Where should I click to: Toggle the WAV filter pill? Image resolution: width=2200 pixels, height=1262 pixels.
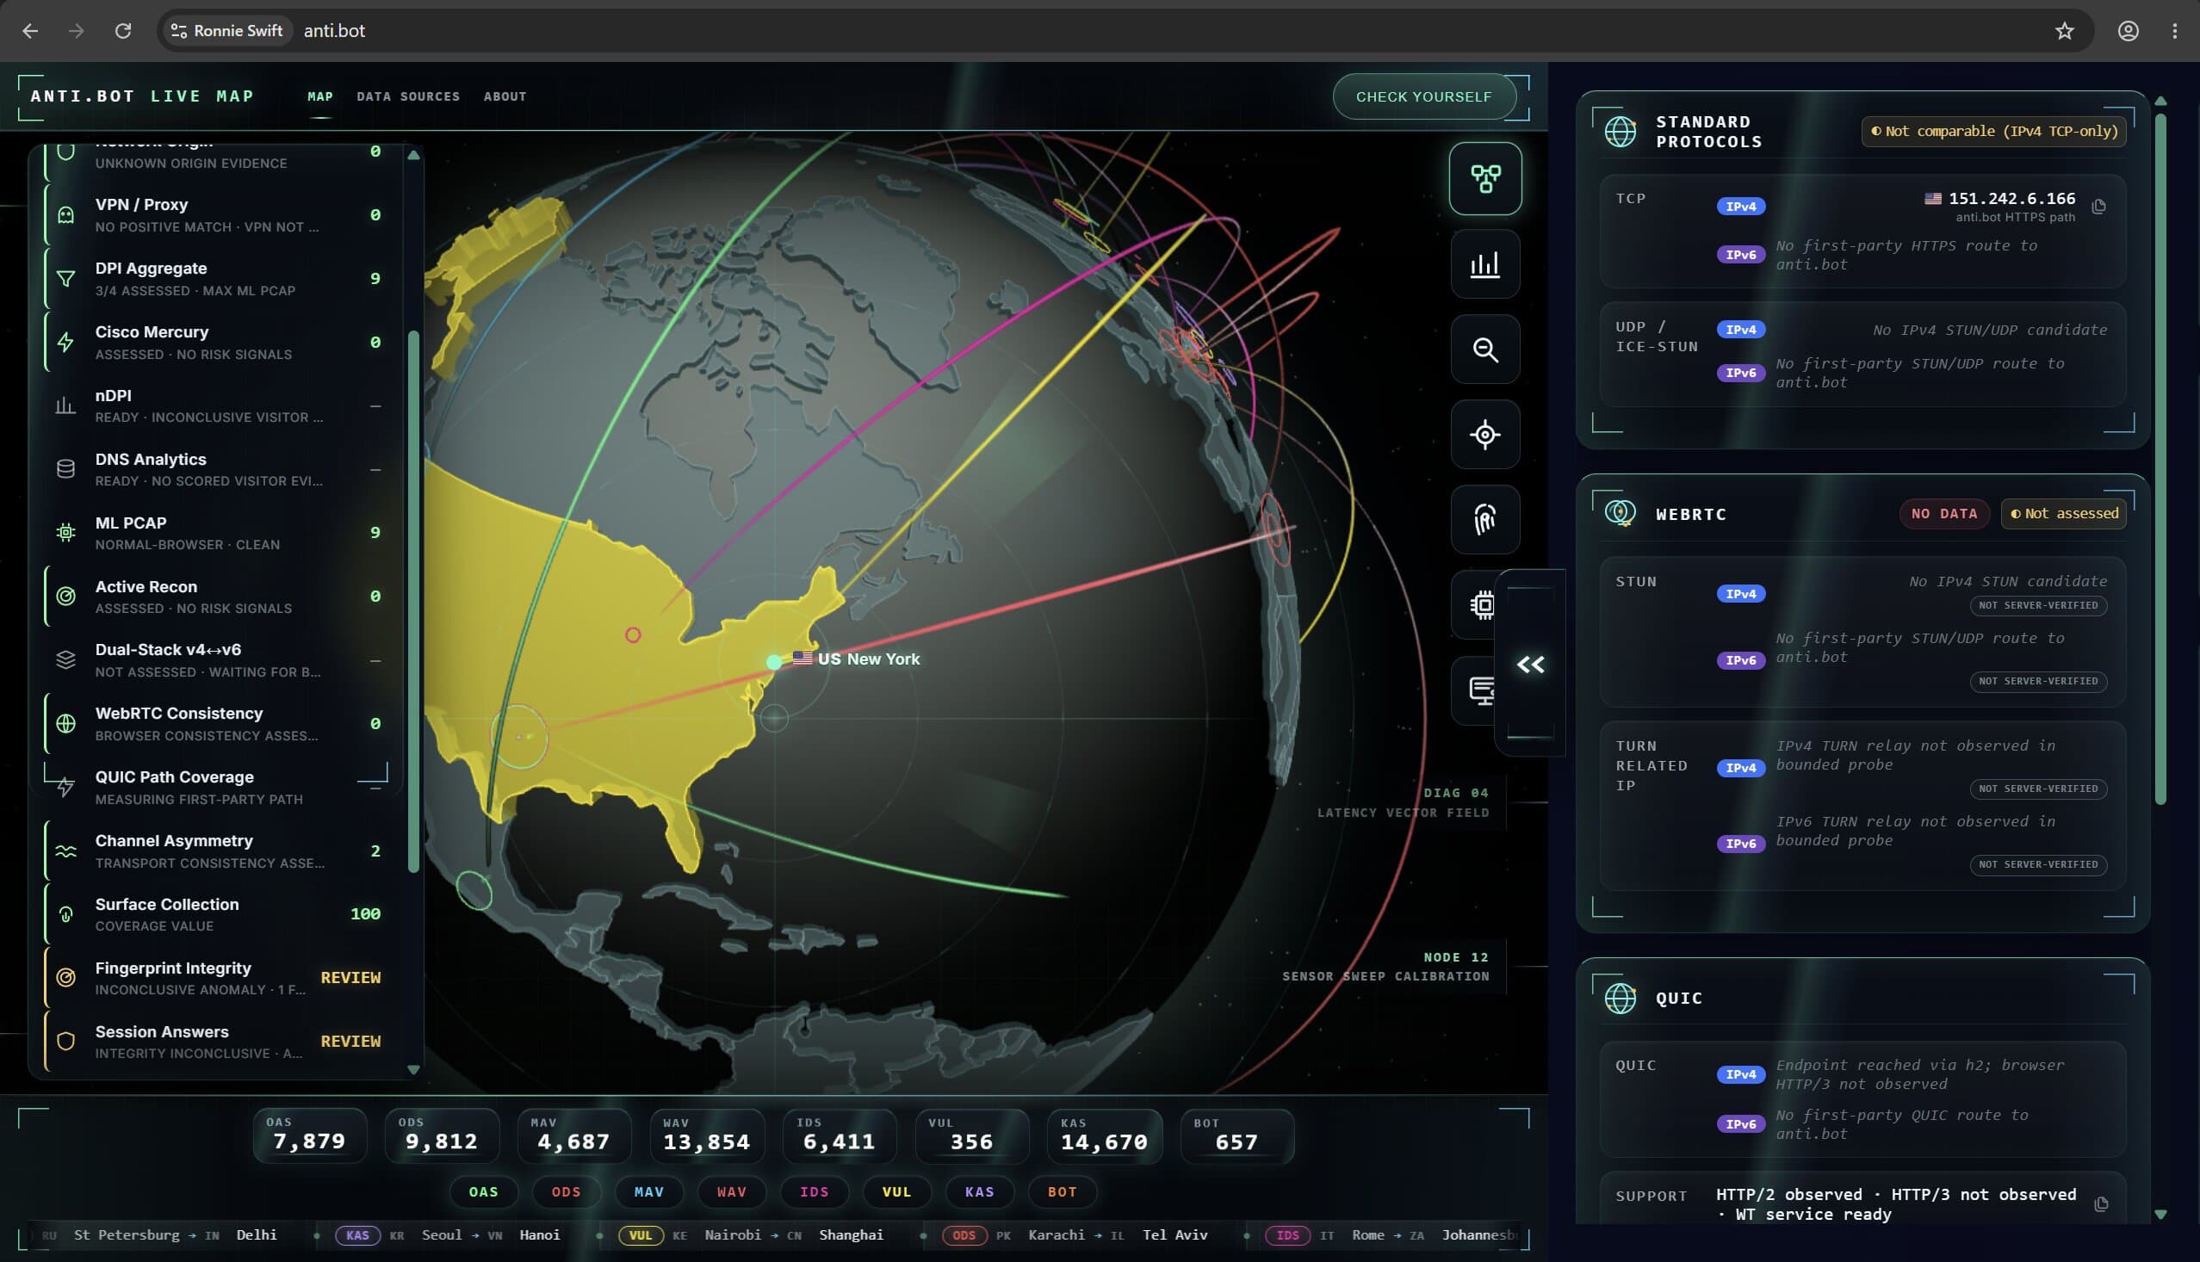(732, 1191)
